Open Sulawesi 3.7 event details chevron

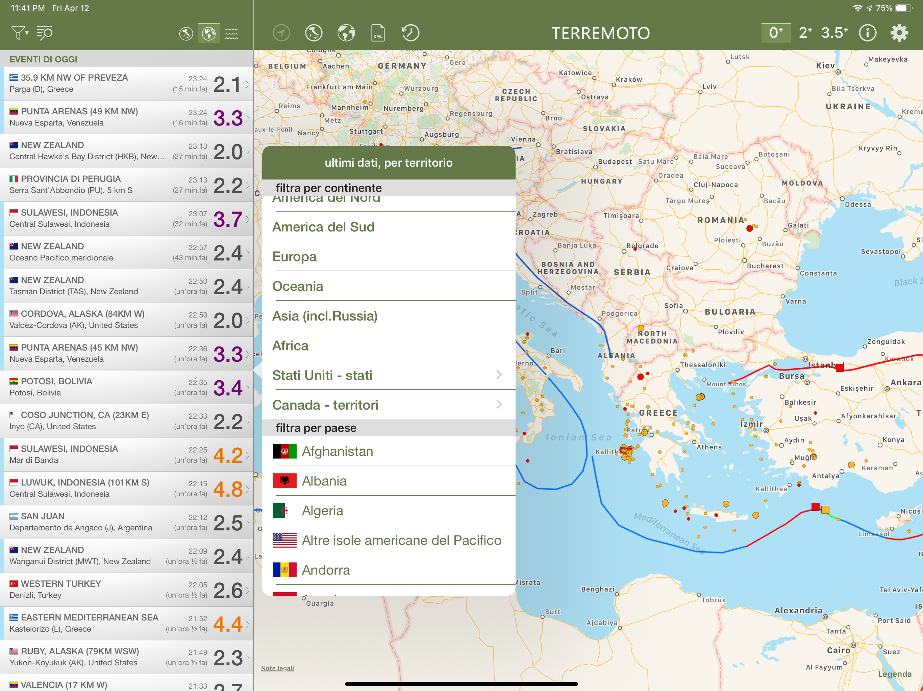click(x=247, y=219)
